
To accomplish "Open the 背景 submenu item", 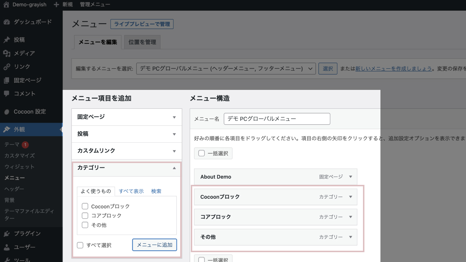I will pos(9,200).
